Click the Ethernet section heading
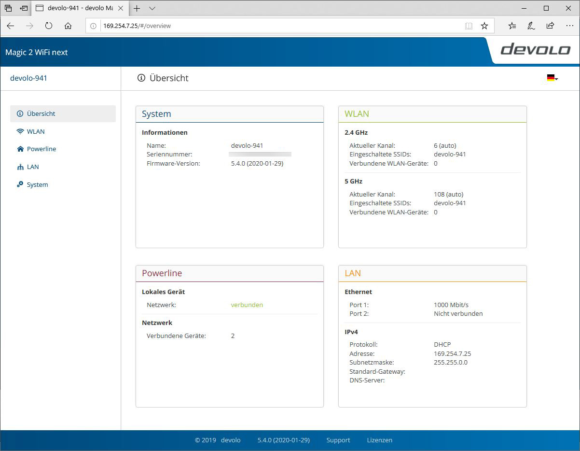The width and height of the screenshot is (580, 451). pos(359,292)
